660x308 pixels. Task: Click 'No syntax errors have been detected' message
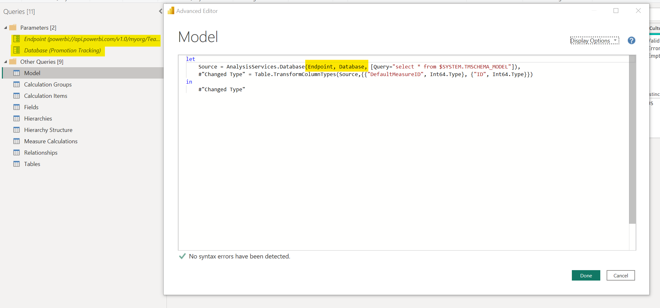(239, 257)
